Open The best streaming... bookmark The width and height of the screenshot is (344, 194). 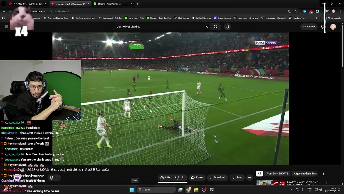coord(83,18)
